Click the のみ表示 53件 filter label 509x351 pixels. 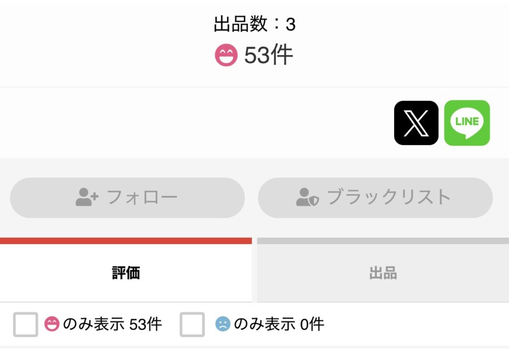tap(112, 324)
